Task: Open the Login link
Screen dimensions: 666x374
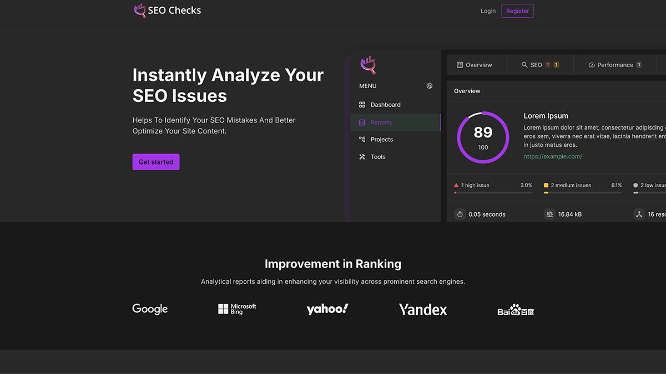Action: click(488, 11)
